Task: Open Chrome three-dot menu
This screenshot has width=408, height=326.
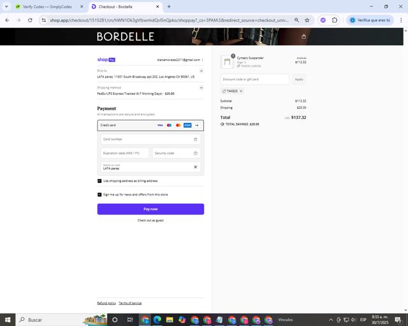Action: [401, 20]
